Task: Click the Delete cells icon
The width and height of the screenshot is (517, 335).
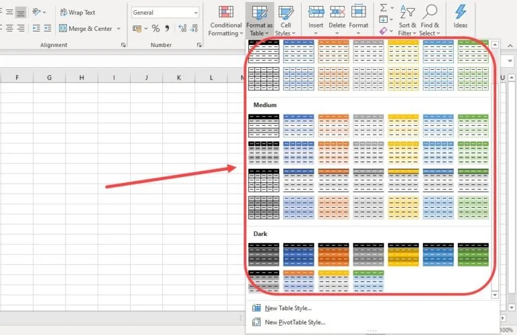Action: click(x=337, y=12)
